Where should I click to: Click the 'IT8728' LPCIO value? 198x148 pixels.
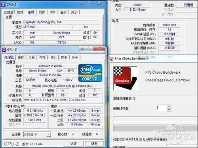coord(62,43)
